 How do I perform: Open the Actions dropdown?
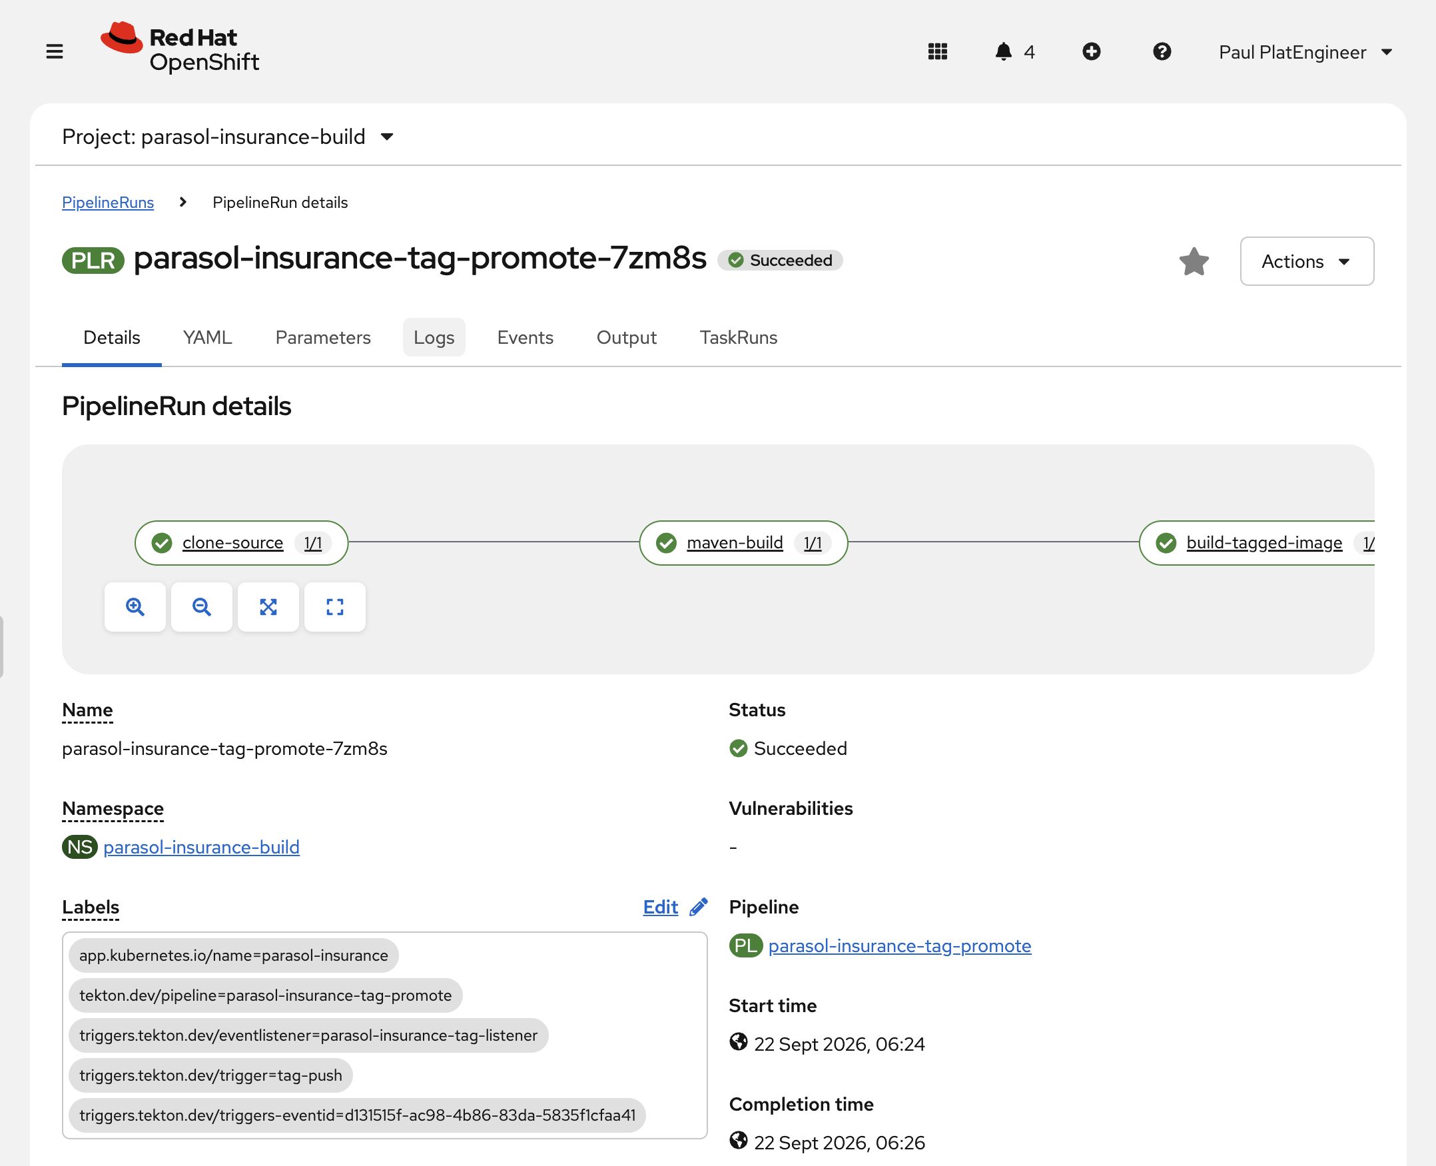[1306, 261]
